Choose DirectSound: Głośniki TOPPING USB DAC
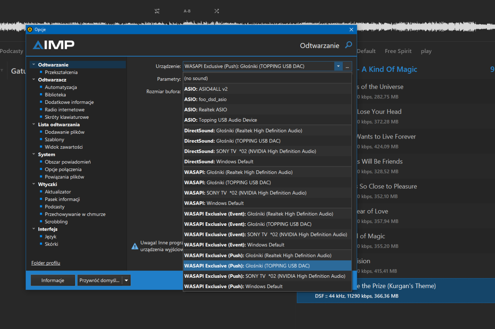 (267, 141)
